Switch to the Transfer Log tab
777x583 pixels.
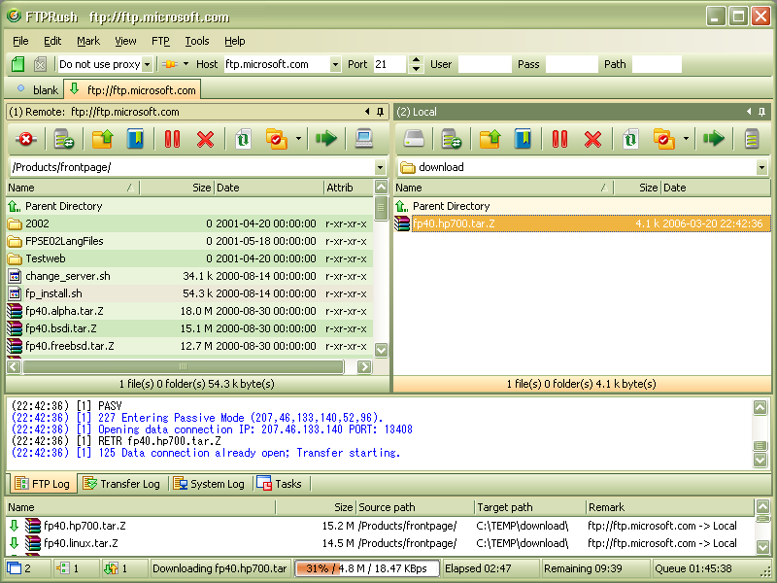(122, 483)
